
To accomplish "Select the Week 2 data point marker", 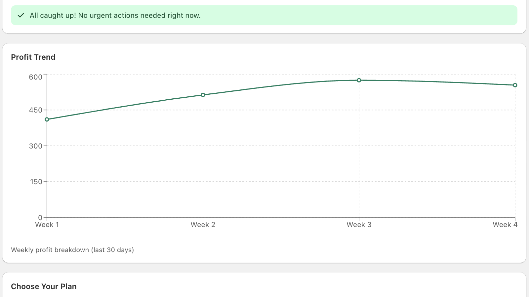I will click(203, 95).
